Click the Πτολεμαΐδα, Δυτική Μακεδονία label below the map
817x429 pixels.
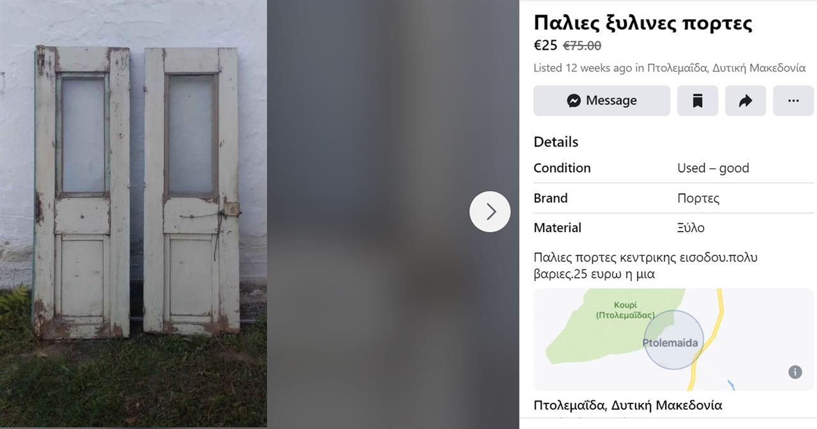(x=628, y=405)
